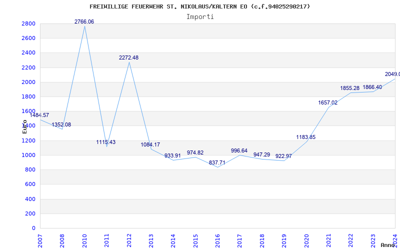
Task: Click the 996.64 value label
Action: pos(239,151)
